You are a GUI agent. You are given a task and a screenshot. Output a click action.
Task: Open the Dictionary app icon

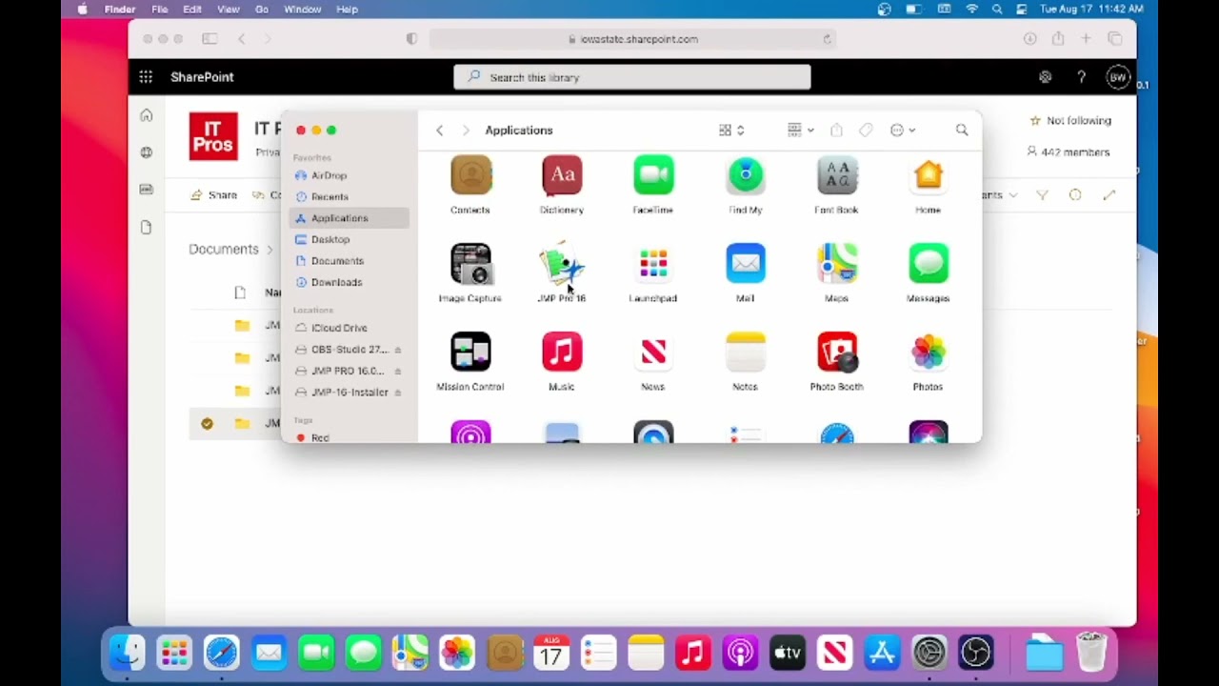pos(562,177)
